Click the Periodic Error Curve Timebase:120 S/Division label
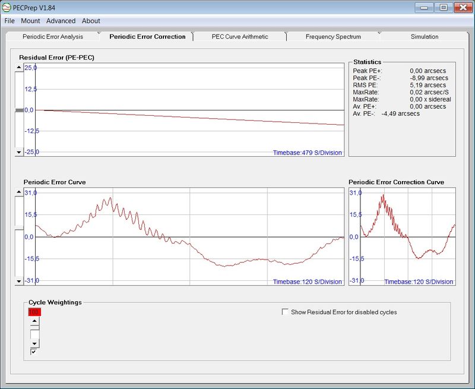The height and width of the screenshot is (389, 475). [x=307, y=282]
